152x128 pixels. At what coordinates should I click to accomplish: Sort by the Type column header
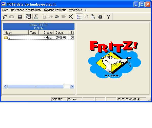click(33, 33)
